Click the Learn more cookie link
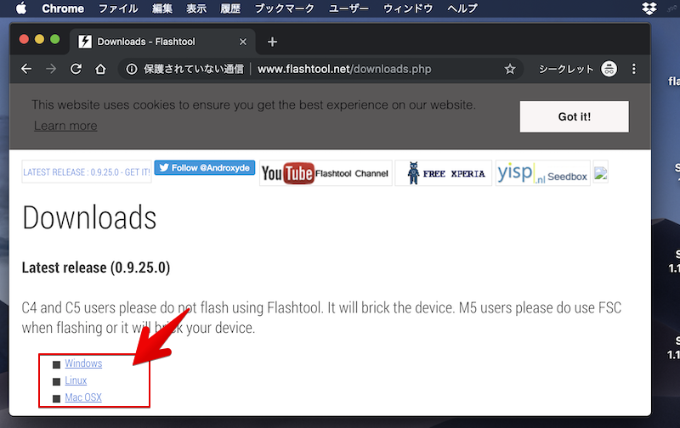The width and height of the screenshot is (680, 428). [x=65, y=126]
